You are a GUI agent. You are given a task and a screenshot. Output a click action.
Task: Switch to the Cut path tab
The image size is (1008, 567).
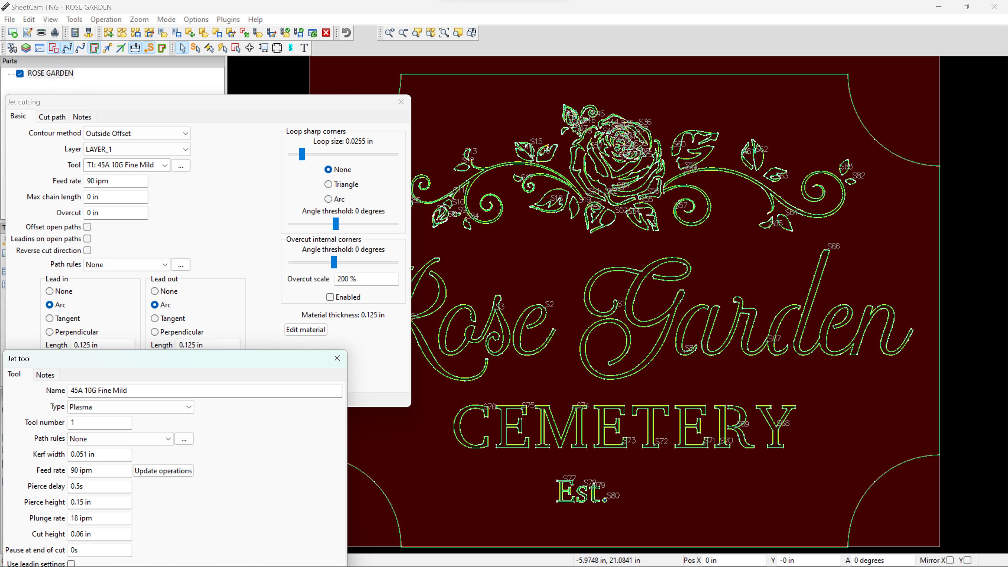point(52,117)
